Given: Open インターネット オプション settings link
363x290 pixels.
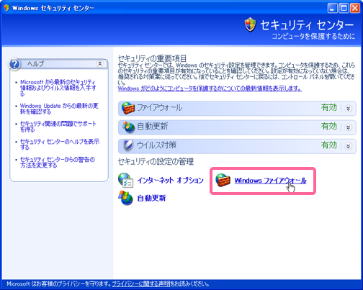Looking at the screenshot, I should click(170, 181).
